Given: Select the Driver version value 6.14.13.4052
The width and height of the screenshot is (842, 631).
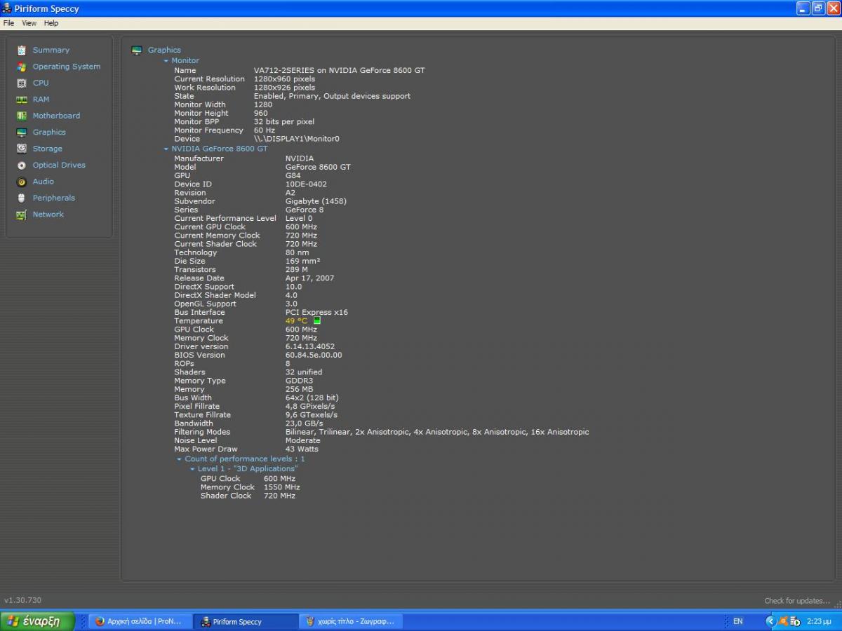Looking at the screenshot, I should coord(310,346).
